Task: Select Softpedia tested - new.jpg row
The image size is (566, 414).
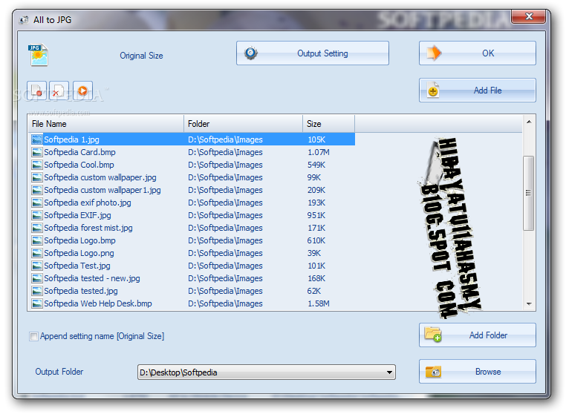Action: pyautogui.click(x=192, y=278)
